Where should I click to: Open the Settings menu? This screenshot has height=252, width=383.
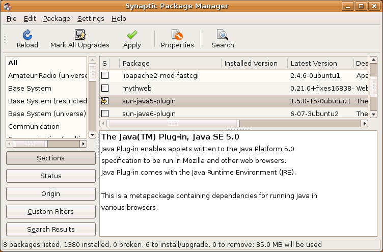91,18
